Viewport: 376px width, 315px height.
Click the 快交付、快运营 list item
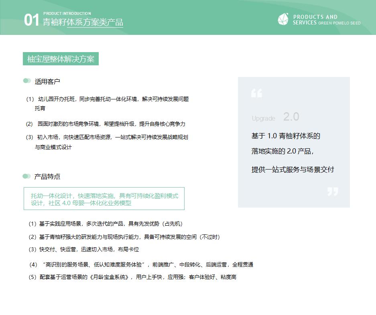pyautogui.click(x=83, y=249)
